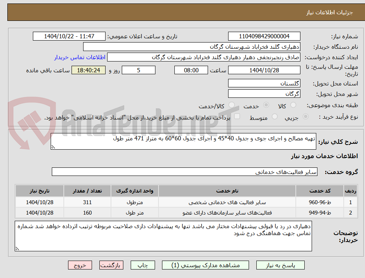Click the deadline date 1404/10/28 field
Screen dimensions: 365x278
[x=264, y=70]
